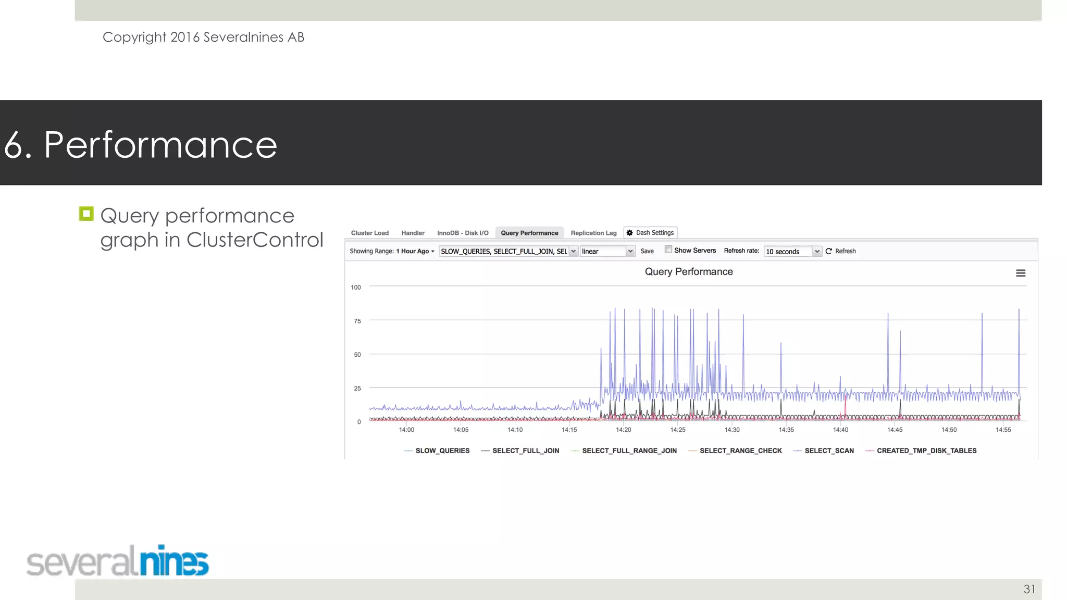Switch to the Handler tab
The height and width of the screenshot is (600, 1067).
pyautogui.click(x=413, y=233)
